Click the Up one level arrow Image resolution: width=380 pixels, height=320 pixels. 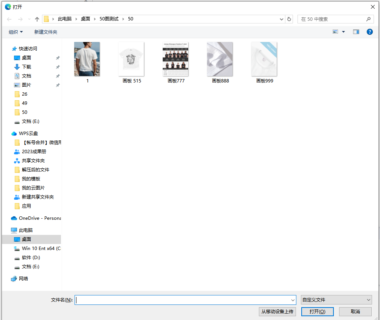tap(37, 19)
